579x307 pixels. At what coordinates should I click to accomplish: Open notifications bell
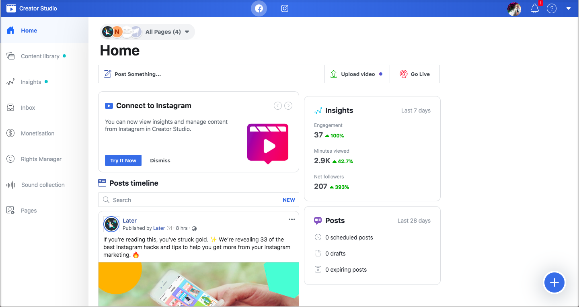pyautogui.click(x=535, y=8)
